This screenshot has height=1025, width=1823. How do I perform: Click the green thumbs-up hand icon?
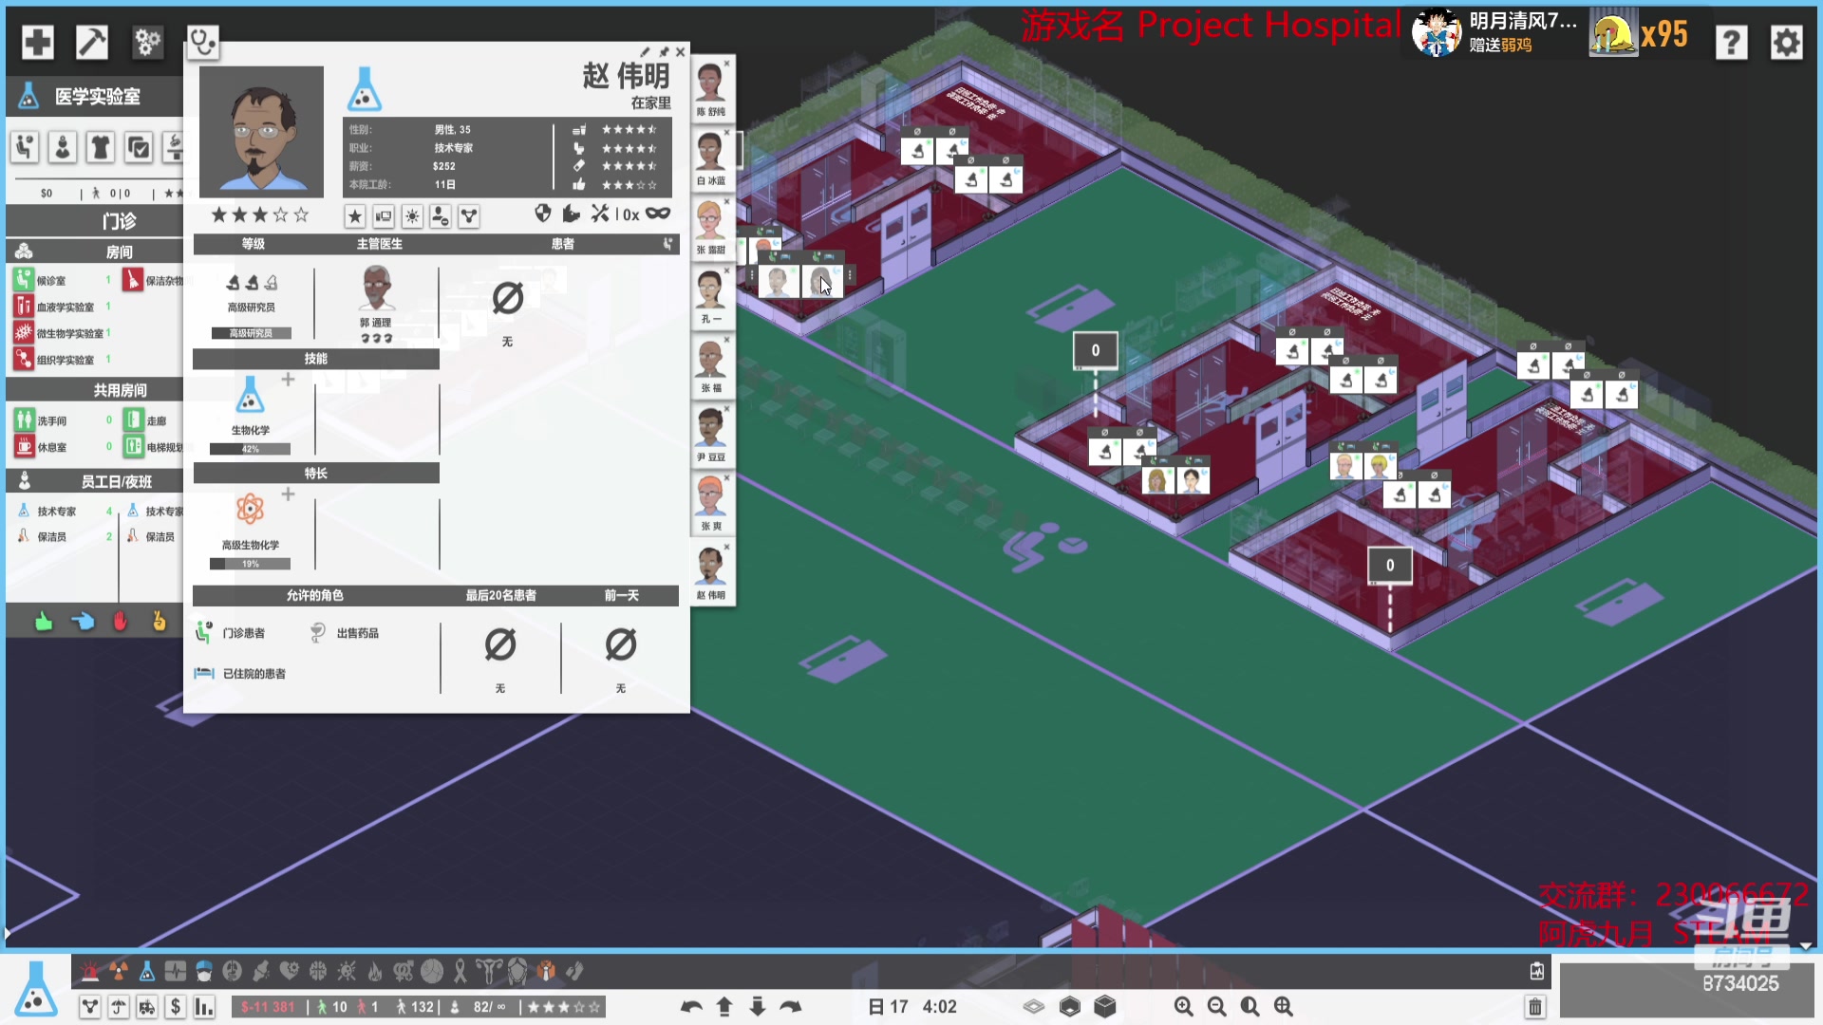(x=44, y=622)
